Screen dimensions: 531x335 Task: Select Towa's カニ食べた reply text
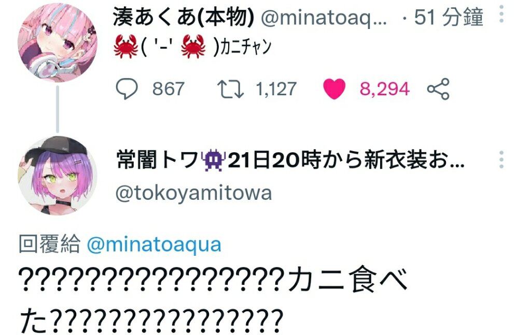coord(213,299)
